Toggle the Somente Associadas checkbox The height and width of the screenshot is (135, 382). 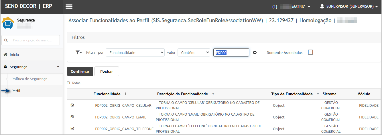click(310, 52)
